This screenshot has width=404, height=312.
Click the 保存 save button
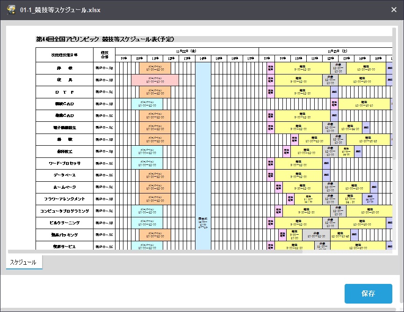368,294
